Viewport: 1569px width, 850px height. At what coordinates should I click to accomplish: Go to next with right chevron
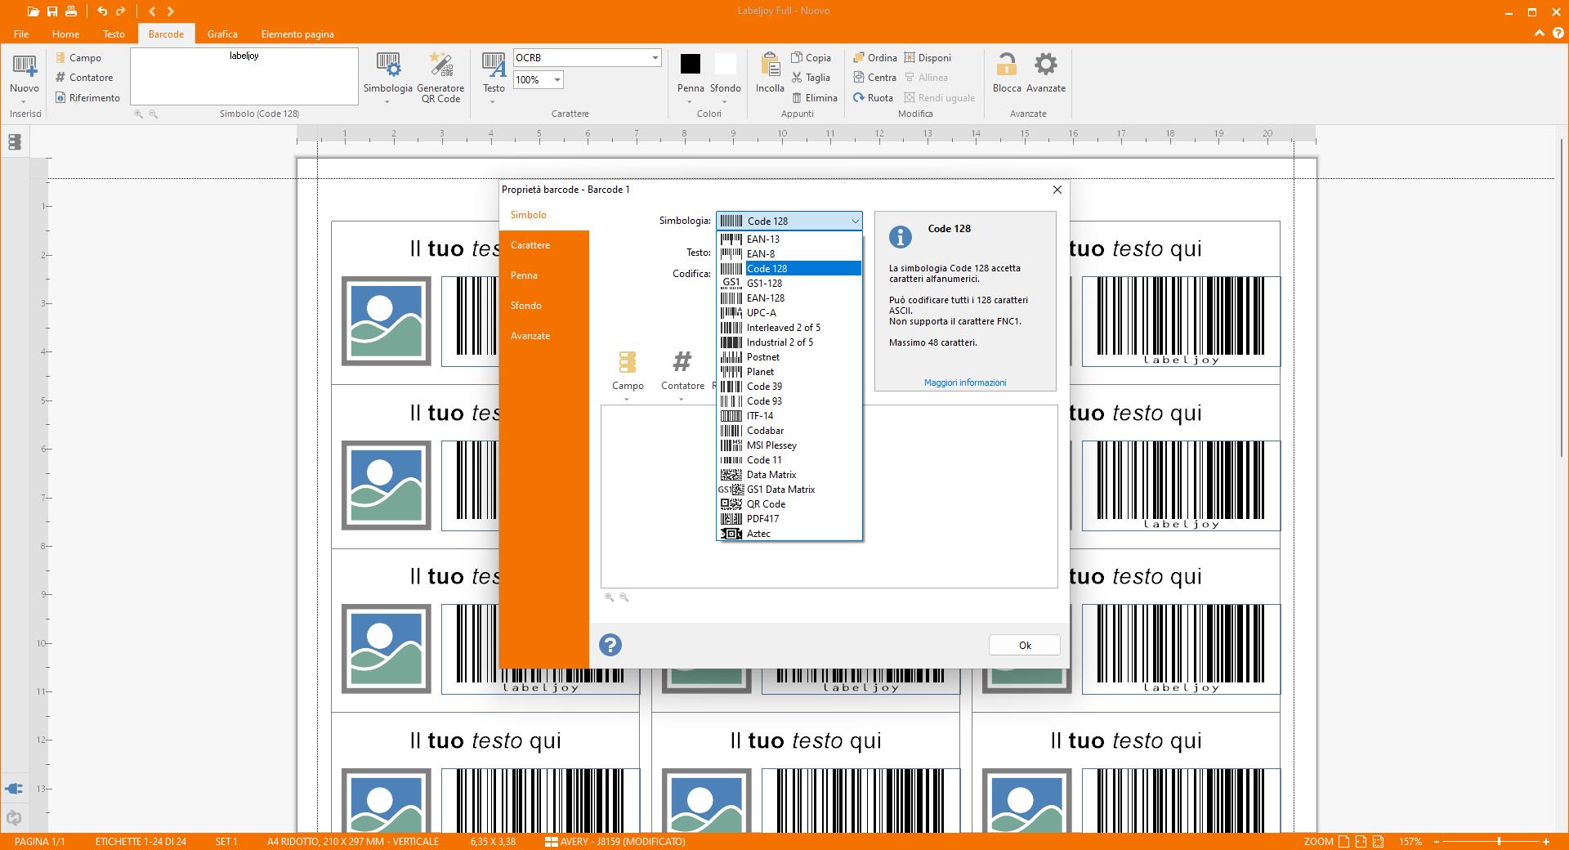(171, 11)
